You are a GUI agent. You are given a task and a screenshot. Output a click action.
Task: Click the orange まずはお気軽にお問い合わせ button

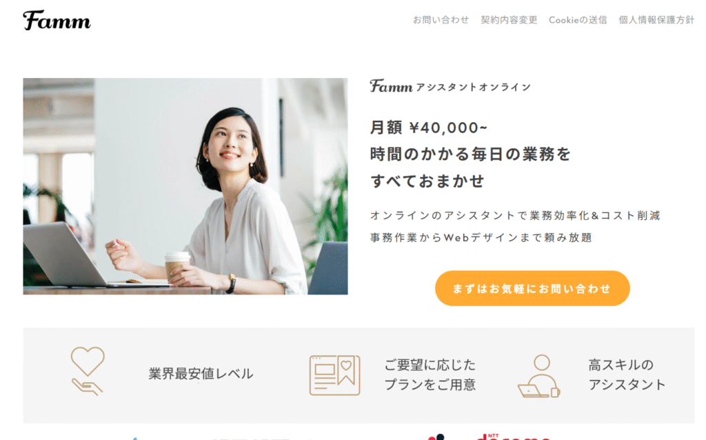[532, 288]
